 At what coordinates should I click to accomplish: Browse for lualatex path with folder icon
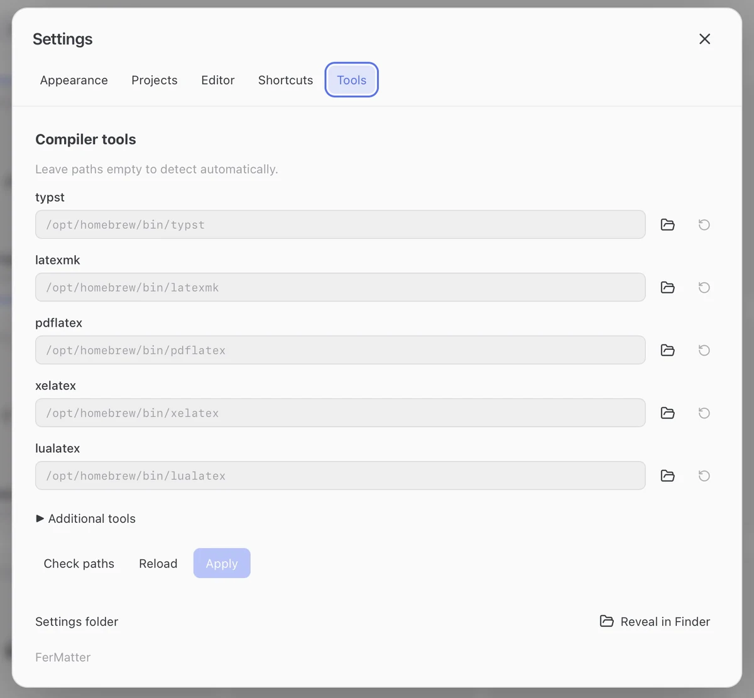[667, 476]
